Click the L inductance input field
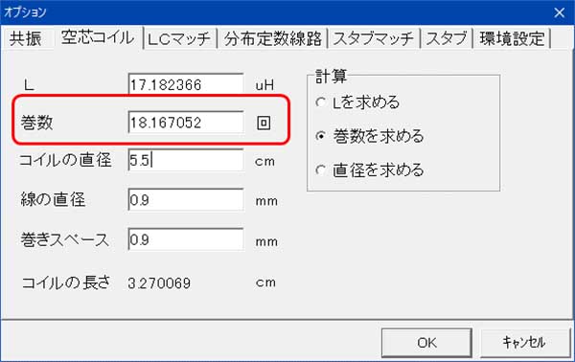 186,84
